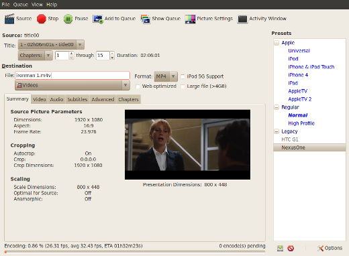Open the File menu

pos(6,5)
